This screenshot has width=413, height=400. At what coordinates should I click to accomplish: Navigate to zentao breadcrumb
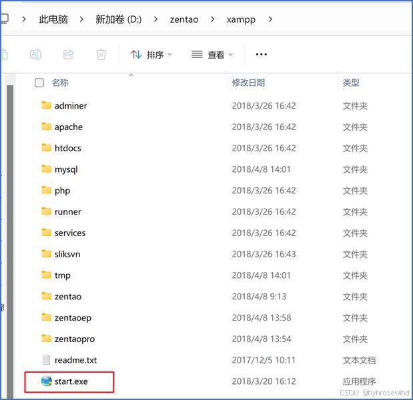coord(184,19)
